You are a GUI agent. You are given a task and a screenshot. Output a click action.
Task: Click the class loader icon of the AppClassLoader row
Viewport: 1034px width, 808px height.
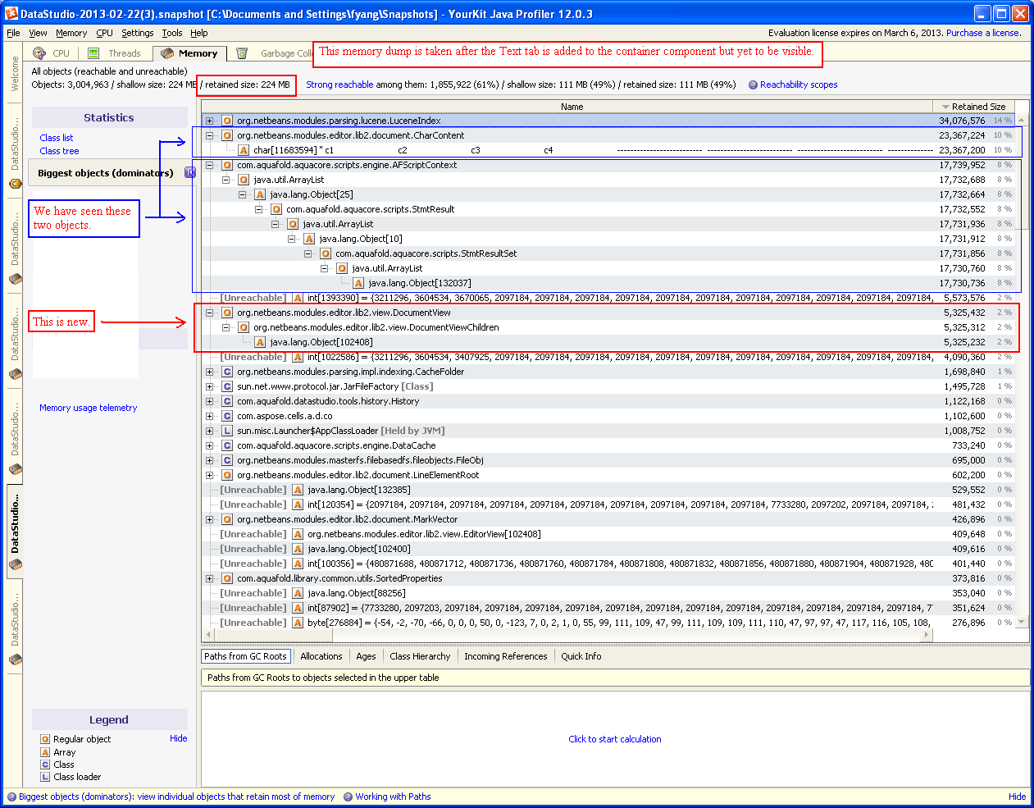[227, 431]
